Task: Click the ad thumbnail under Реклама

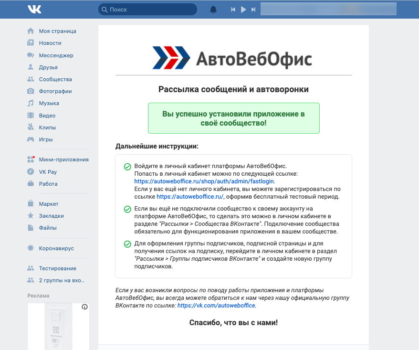Action: (x=58, y=327)
